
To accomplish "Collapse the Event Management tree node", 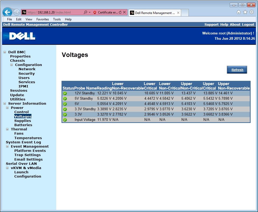I will [7, 146].
